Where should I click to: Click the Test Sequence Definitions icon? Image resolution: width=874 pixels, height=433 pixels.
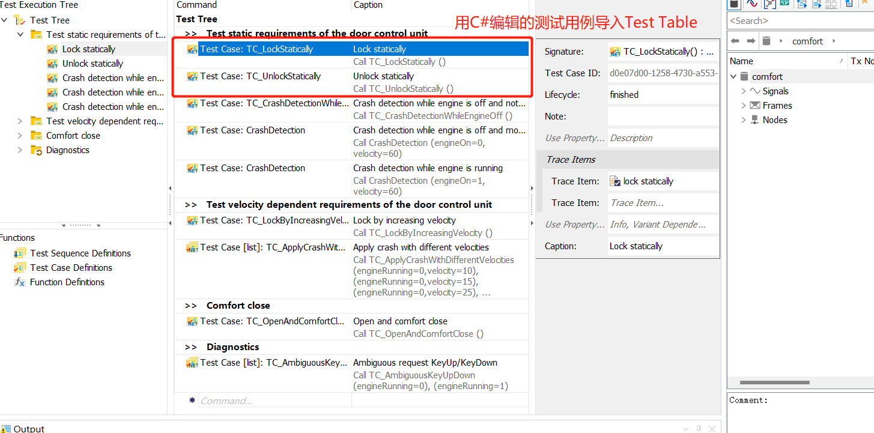20,253
